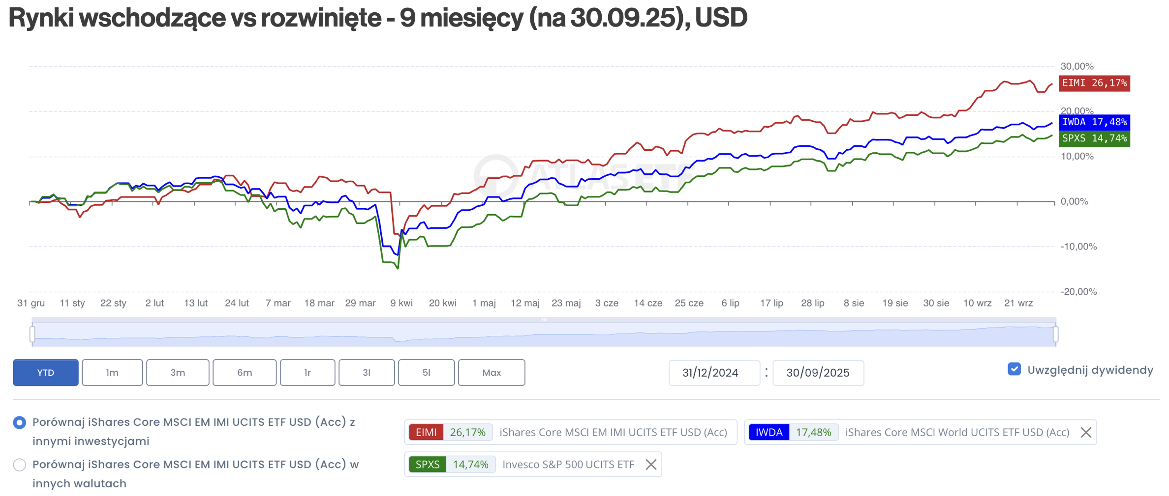Open the end date field 30/09/2025

pyautogui.click(x=818, y=373)
